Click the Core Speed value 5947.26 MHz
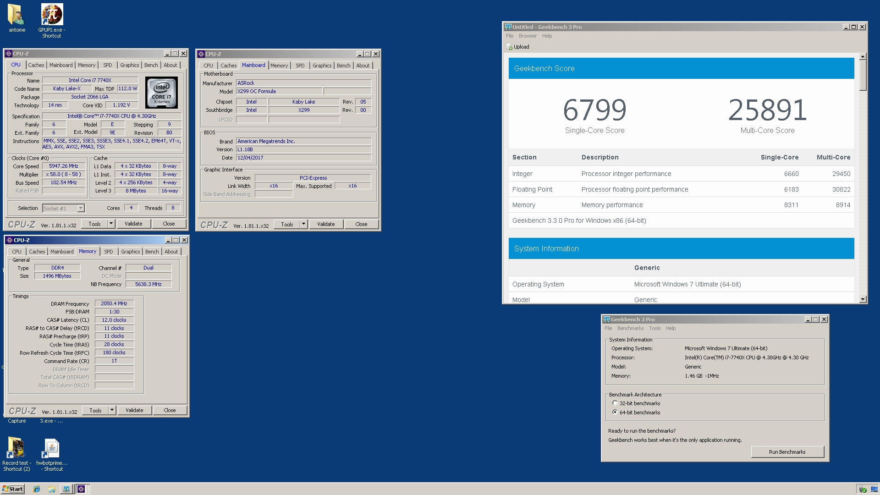Image resolution: width=880 pixels, height=495 pixels. pyautogui.click(x=64, y=166)
